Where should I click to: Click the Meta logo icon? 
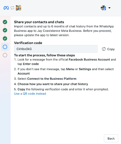click(6, 8)
